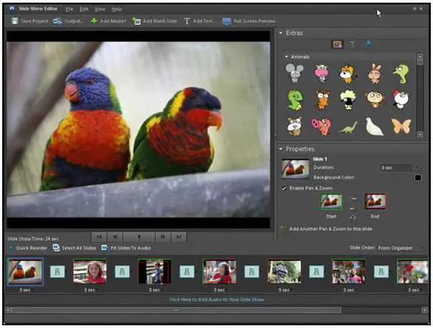
Task: Collapse the Extras panel
Action: click(281, 33)
